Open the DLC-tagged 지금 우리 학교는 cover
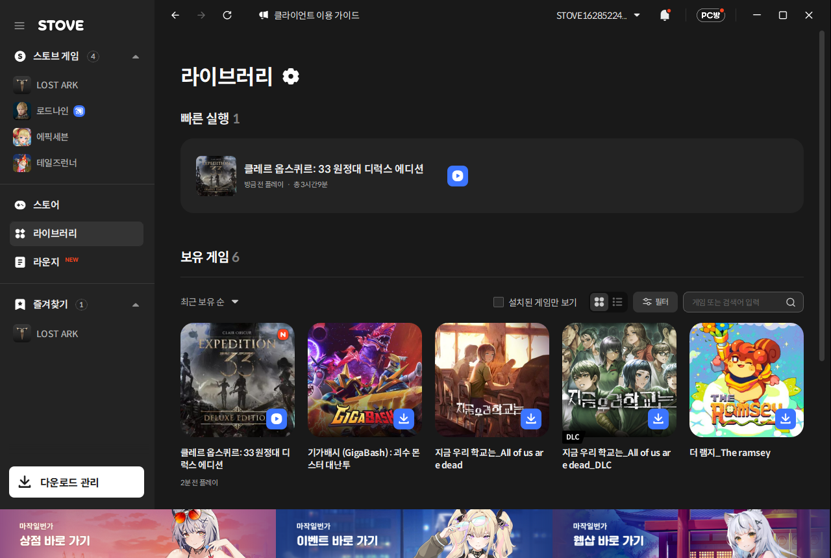This screenshot has width=831, height=558. click(619, 380)
